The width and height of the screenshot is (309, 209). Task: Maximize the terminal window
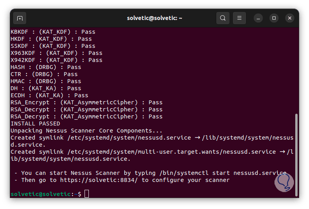point(274,18)
